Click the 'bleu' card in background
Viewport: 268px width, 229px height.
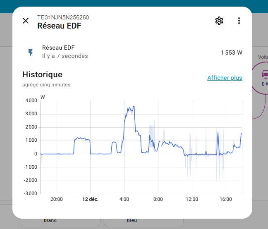click(144, 222)
